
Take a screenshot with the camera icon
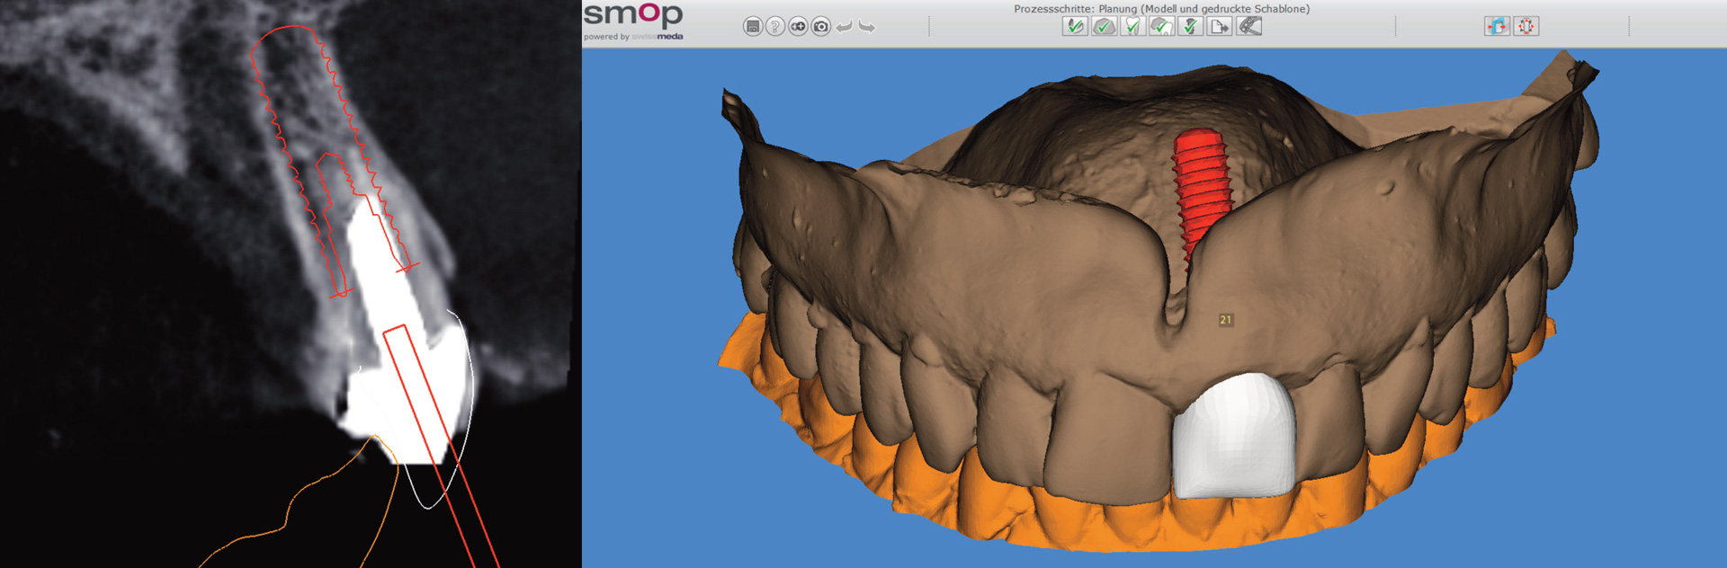tap(820, 27)
